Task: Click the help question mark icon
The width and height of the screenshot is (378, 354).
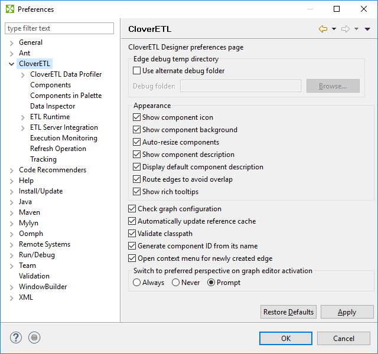Action: pos(16,338)
